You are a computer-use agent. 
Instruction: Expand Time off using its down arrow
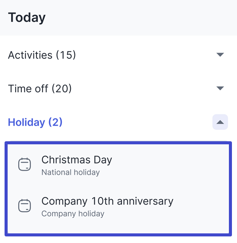(x=220, y=88)
